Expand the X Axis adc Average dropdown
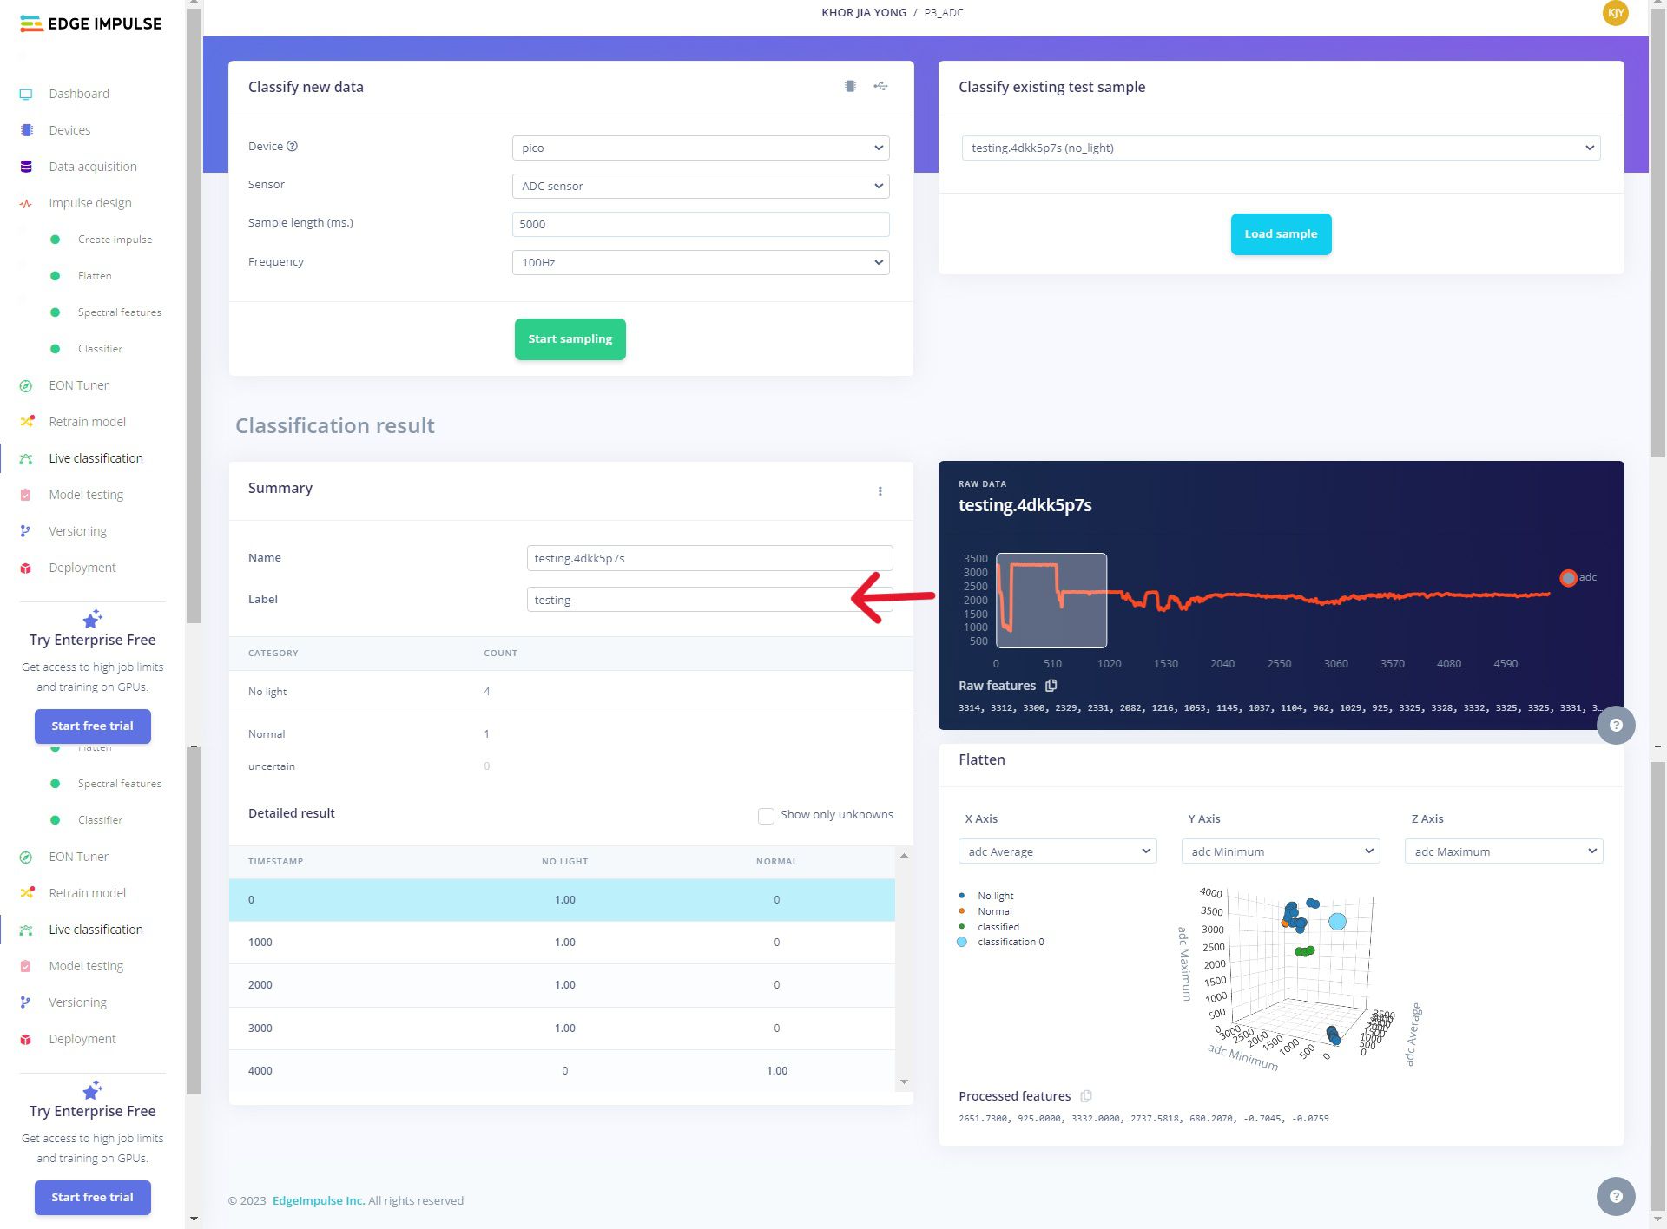Image resolution: width=1667 pixels, height=1229 pixels. (x=1057, y=851)
